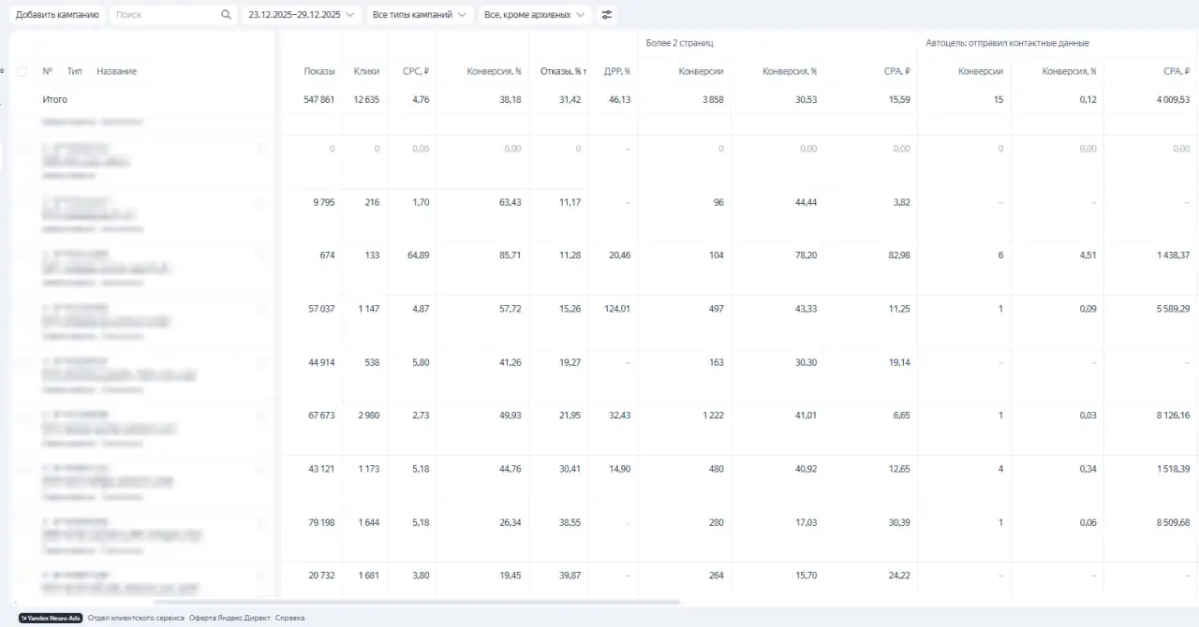Click CPA cell 82,98

click(x=899, y=255)
